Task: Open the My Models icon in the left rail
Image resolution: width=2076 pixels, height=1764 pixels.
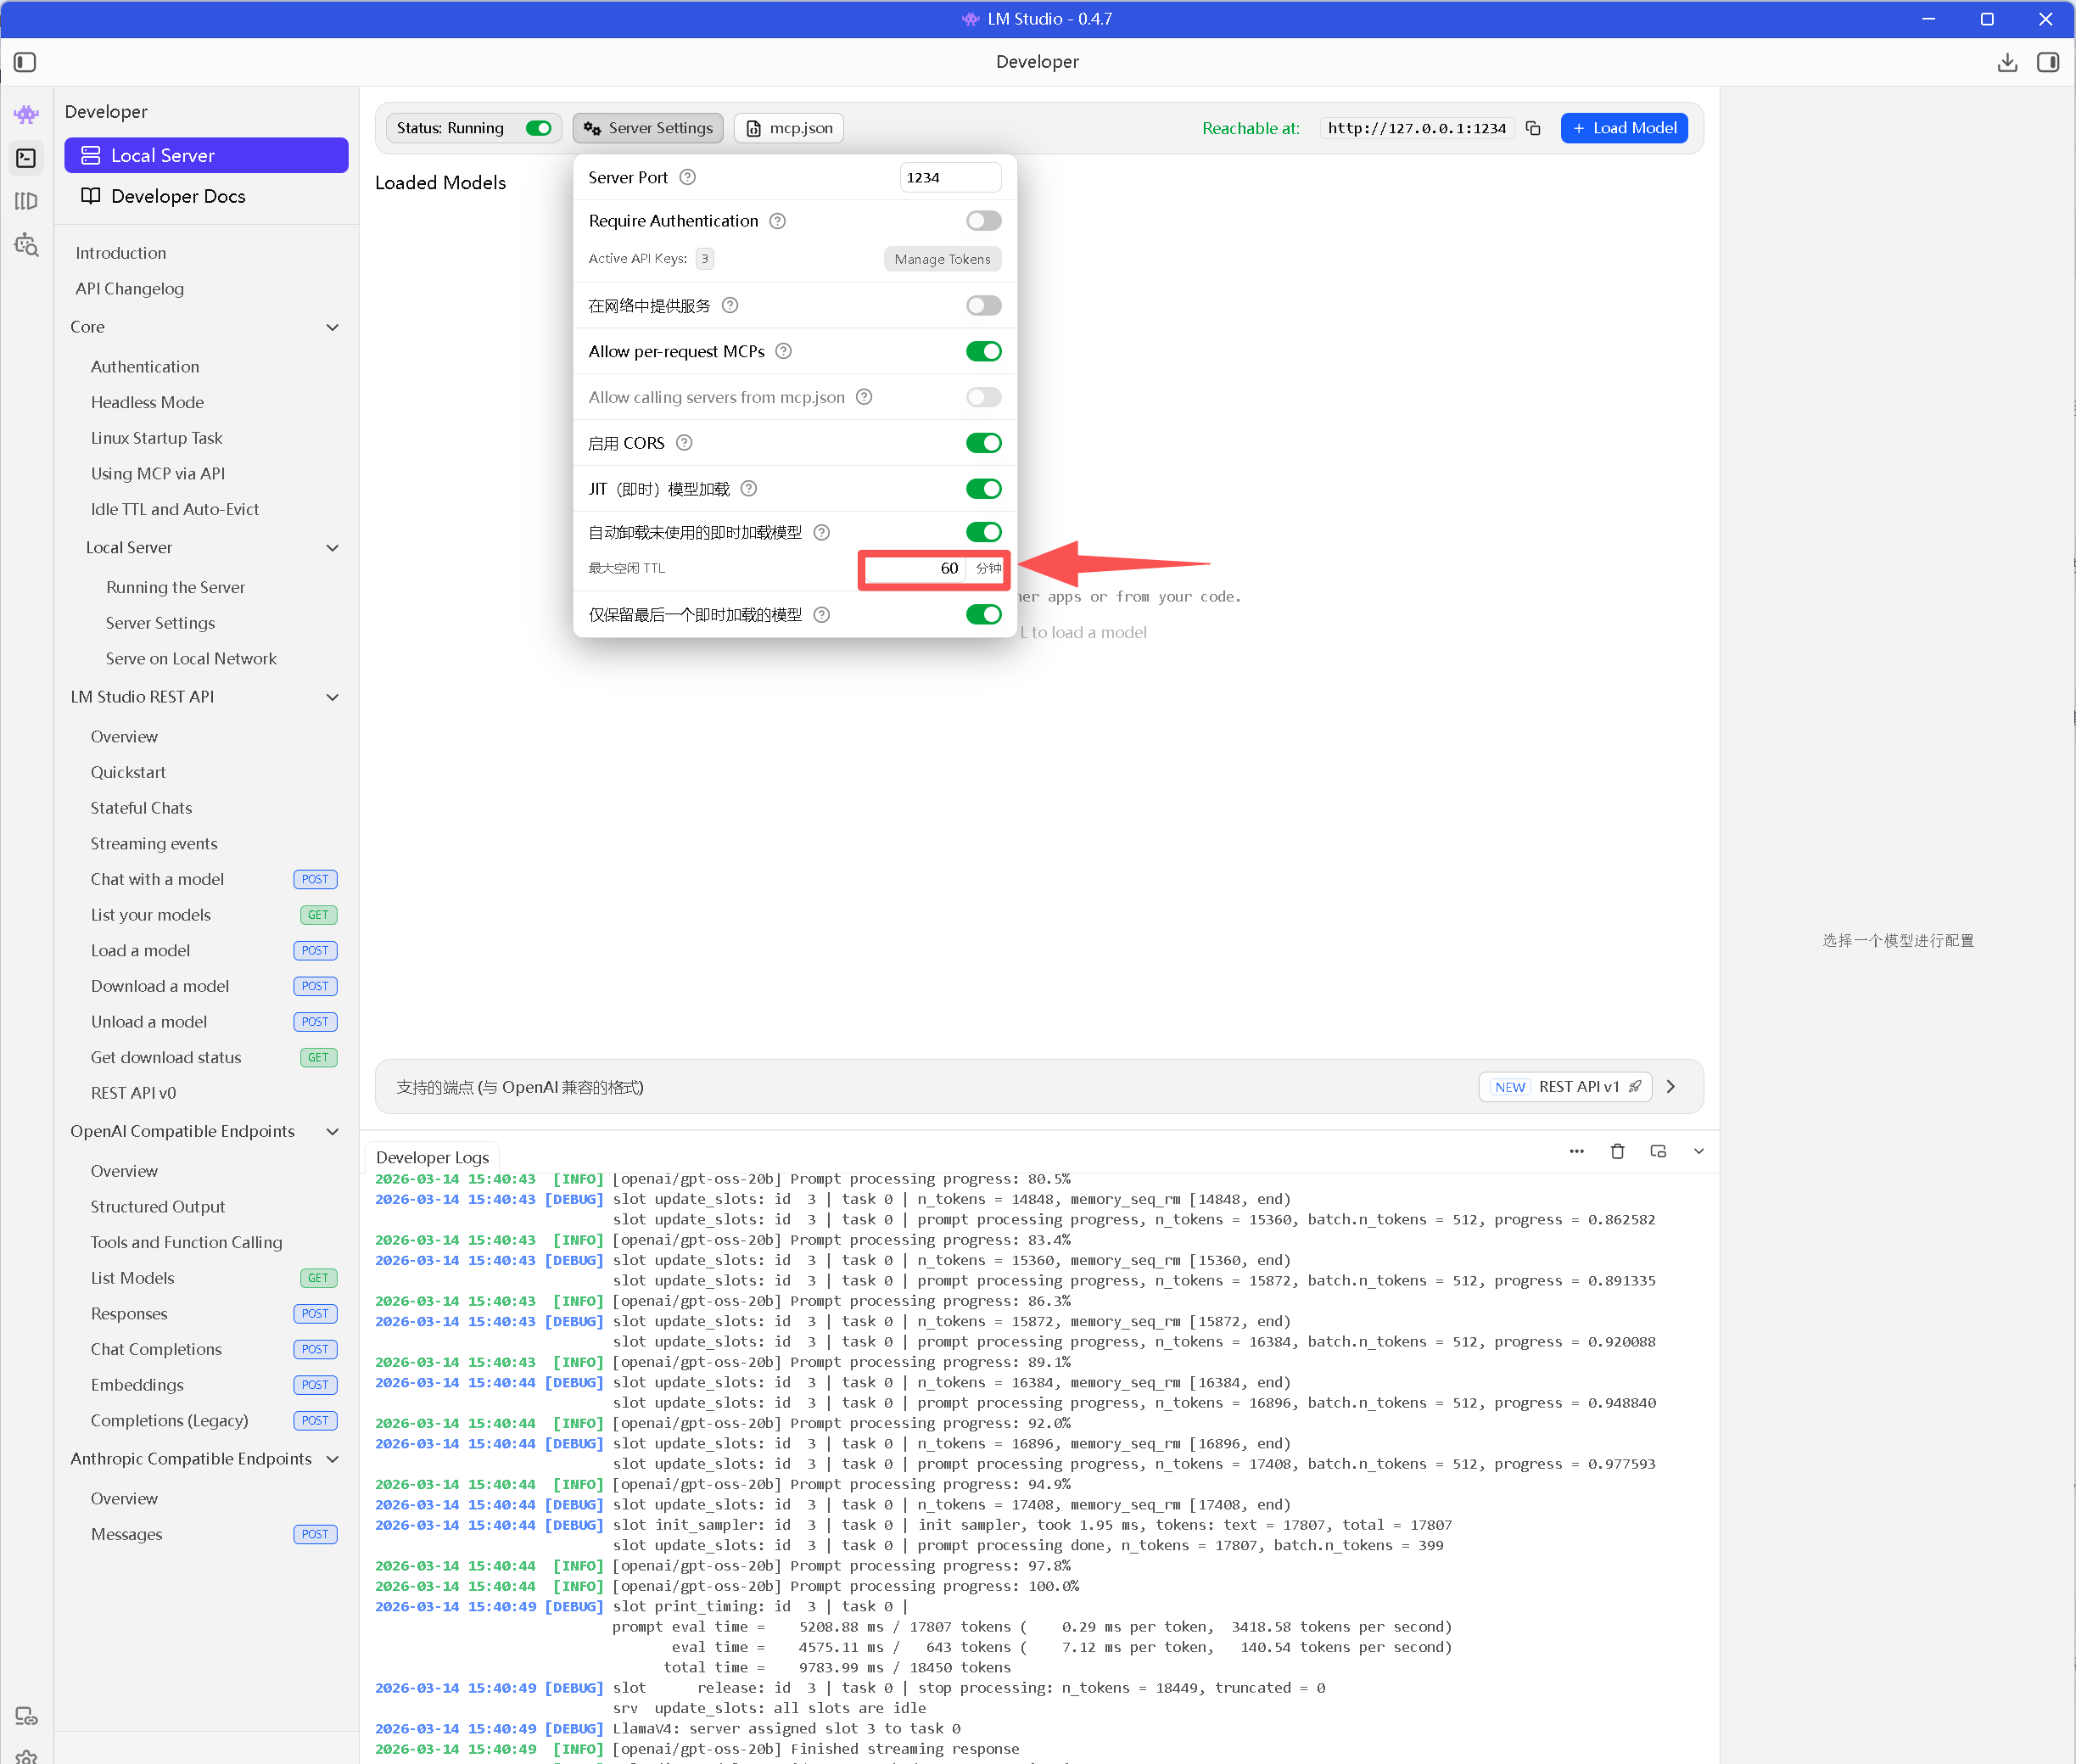Action: coord(26,201)
